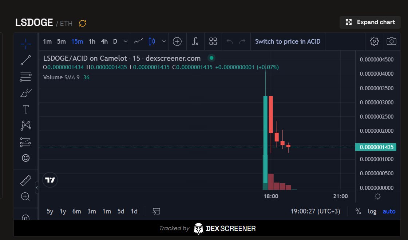Screen dimensions: 408x240
Task: Click Expand chart button
Action: pos(370,22)
